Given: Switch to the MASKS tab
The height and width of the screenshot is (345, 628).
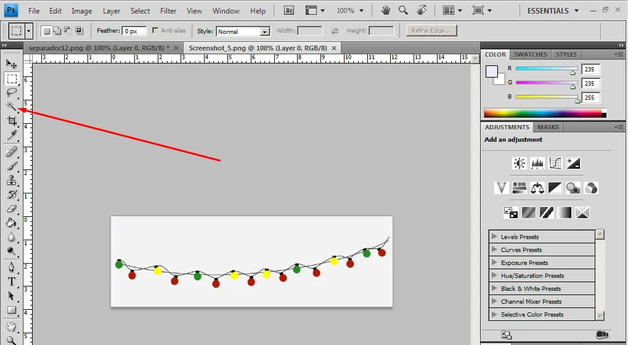Looking at the screenshot, I should click(x=548, y=128).
